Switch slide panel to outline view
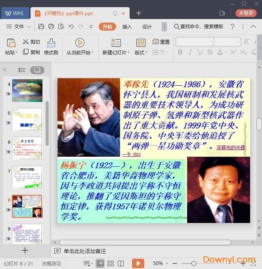 pos(21,70)
